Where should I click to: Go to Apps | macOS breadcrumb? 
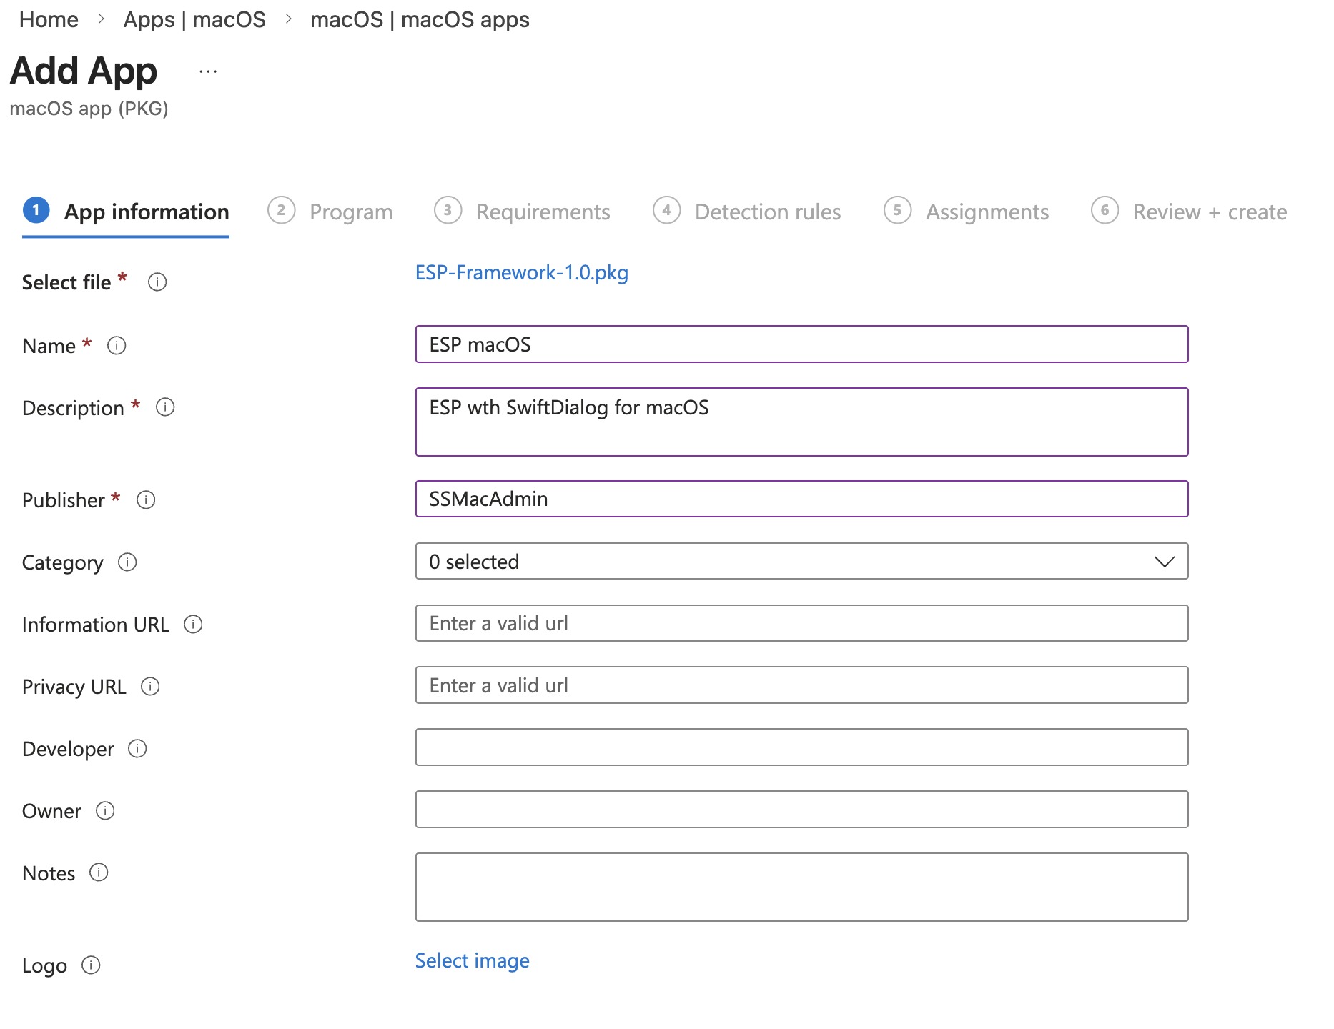pyautogui.click(x=194, y=20)
